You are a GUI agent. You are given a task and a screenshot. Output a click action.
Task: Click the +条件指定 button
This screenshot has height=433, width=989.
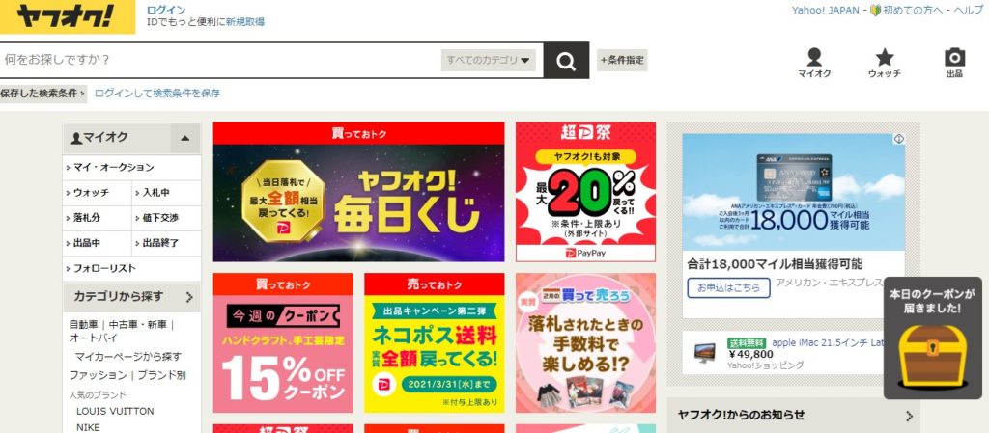[x=622, y=61]
